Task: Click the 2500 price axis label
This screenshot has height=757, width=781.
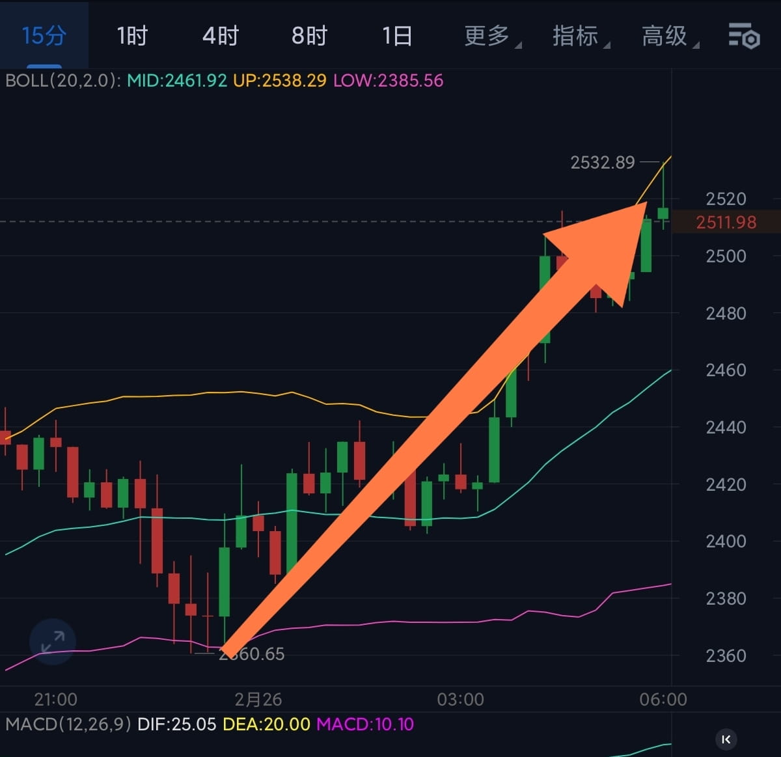Action: [x=726, y=256]
